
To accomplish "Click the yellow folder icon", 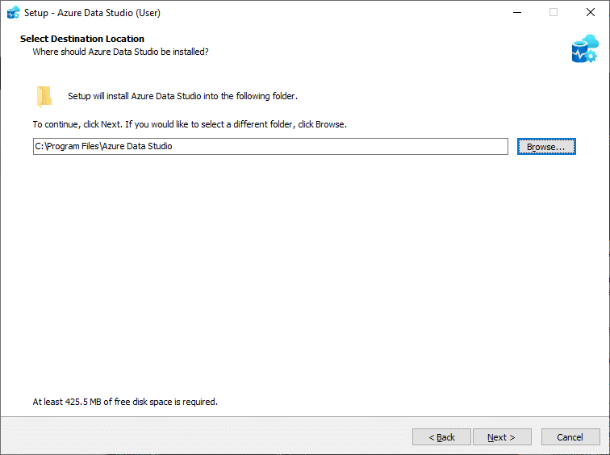I will (44, 97).
